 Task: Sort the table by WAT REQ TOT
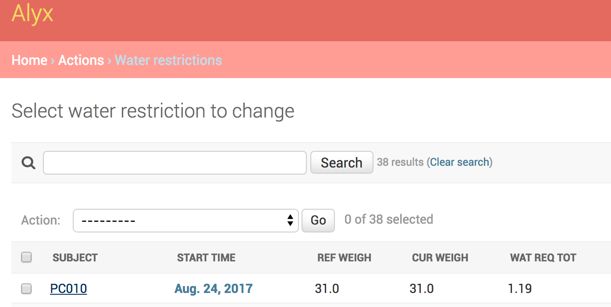pos(543,257)
